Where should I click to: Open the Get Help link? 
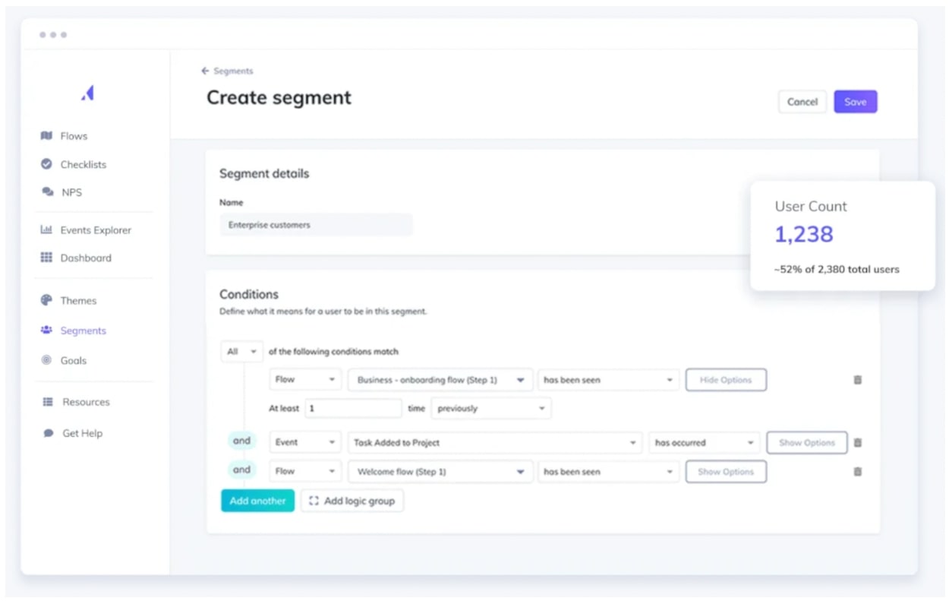(82, 433)
